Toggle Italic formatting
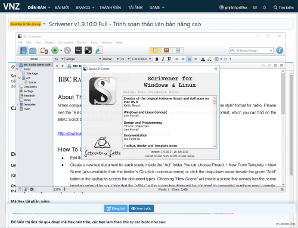 [163, 59]
